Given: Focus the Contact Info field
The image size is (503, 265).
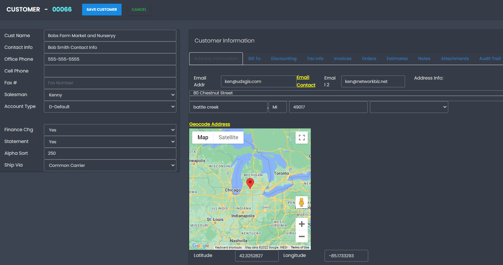Looking at the screenshot, I should tap(110, 47).
